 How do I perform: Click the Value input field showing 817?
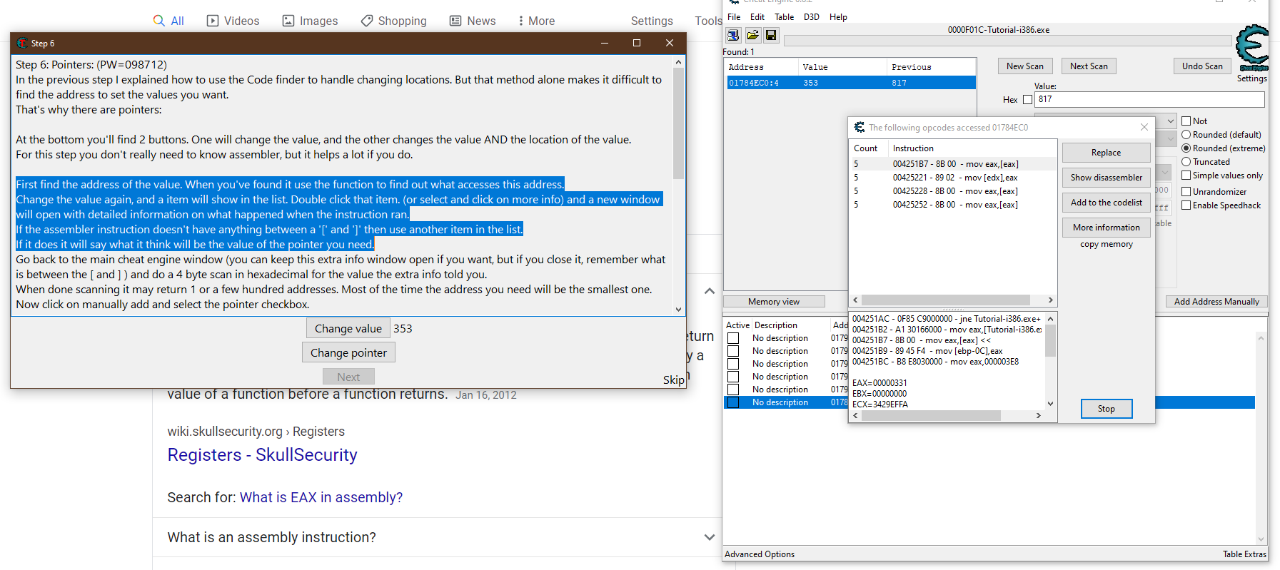tap(1149, 100)
